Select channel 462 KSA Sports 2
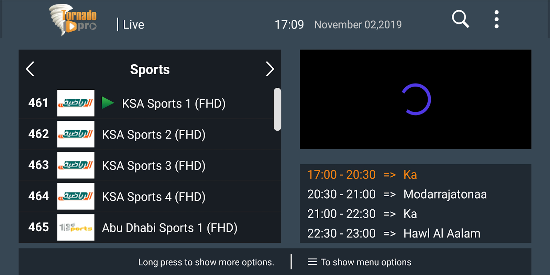The height and width of the screenshot is (275, 550). click(x=154, y=134)
